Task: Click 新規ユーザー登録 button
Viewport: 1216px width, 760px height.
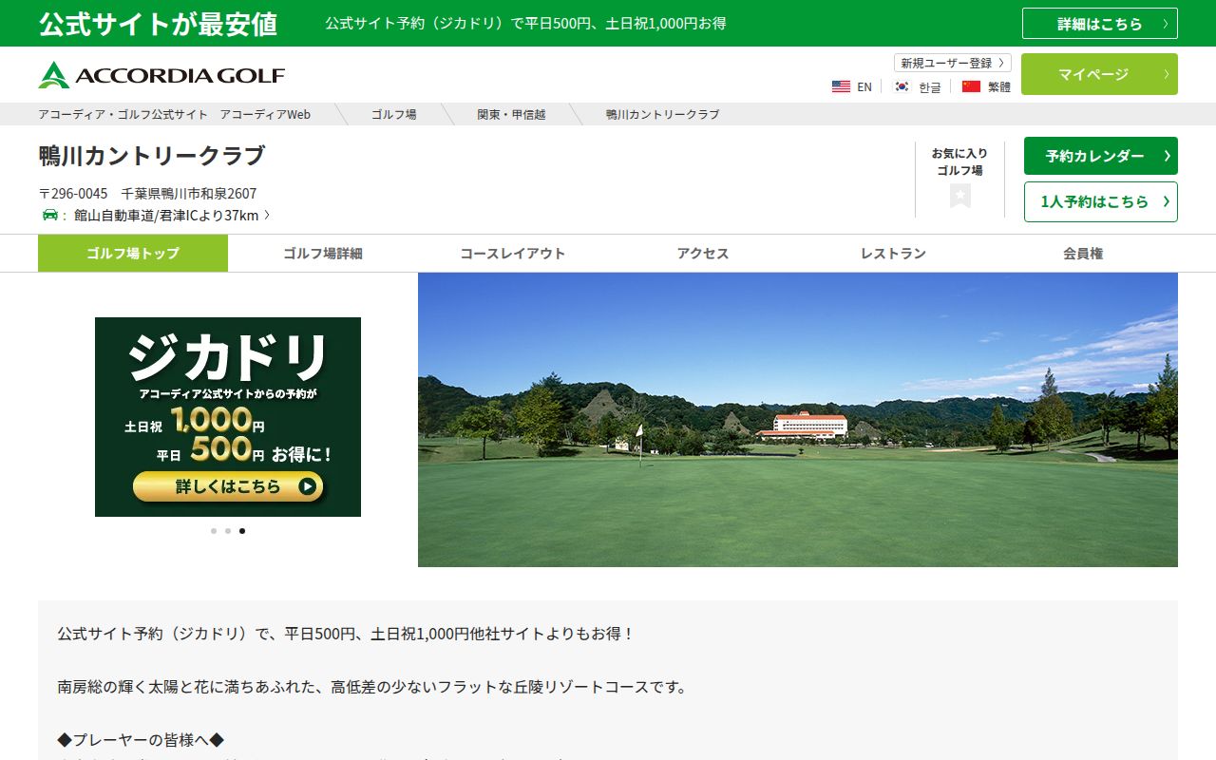Action: tap(952, 63)
